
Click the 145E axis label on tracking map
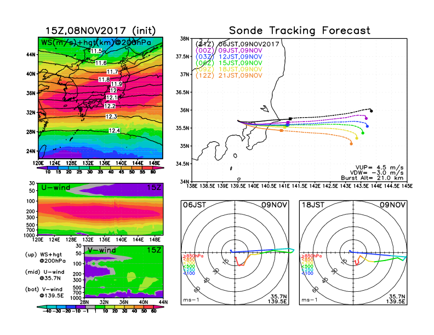point(407,186)
